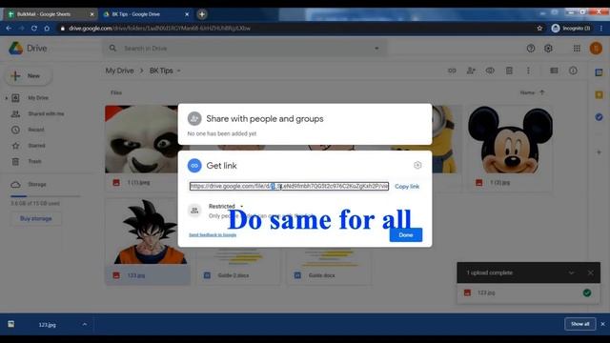This screenshot has width=610, height=343.
Task: Add side panel add-ons plus icon
Action: (x=600, y=152)
